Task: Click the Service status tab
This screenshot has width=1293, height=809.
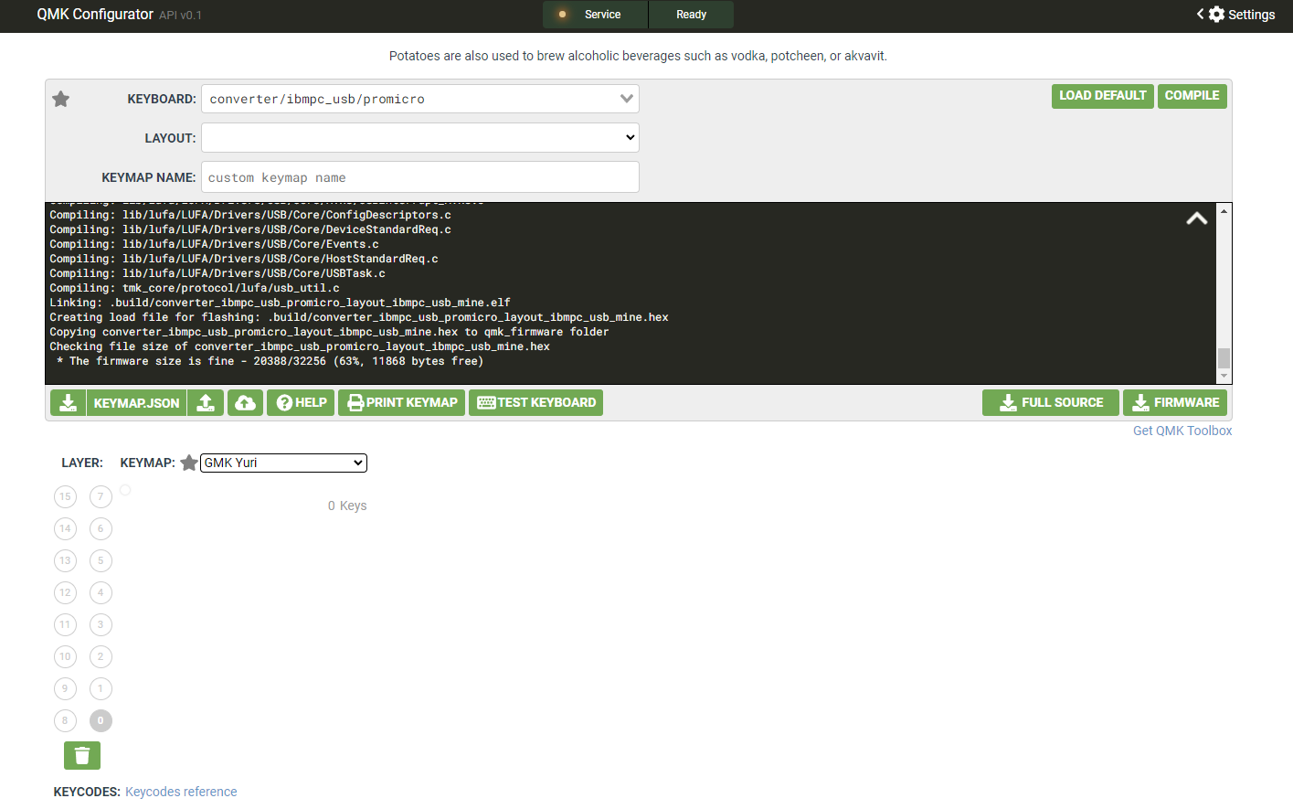Action: coord(595,15)
